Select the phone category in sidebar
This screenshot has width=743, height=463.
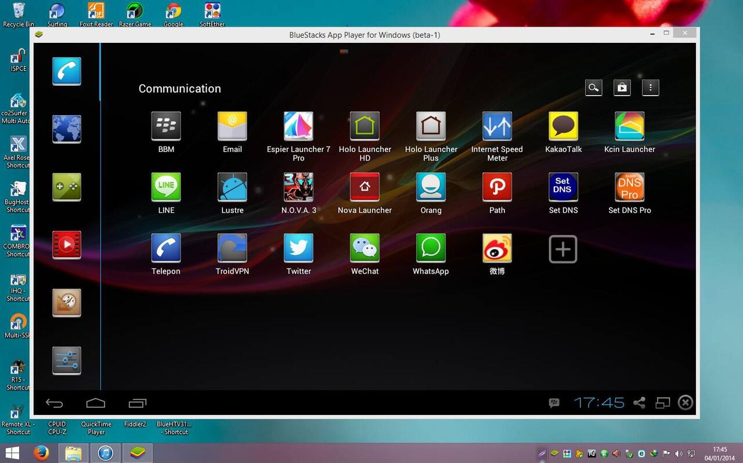click(67, 71)
